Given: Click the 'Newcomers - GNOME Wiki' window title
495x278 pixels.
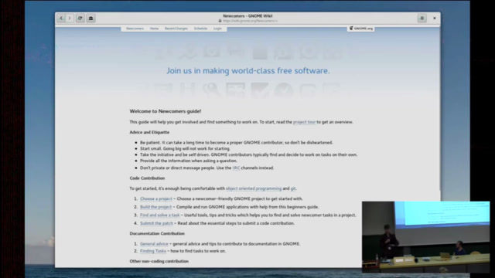Looking at the screenshot, I should pos(247,15).
